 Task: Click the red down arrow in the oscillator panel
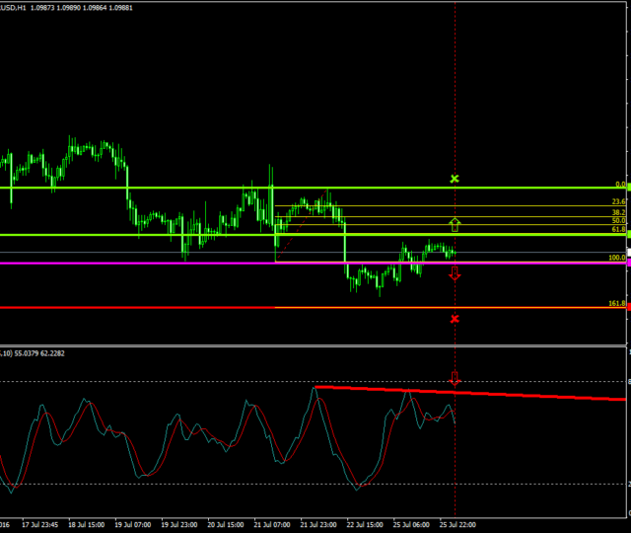click(x=455, y=378)
